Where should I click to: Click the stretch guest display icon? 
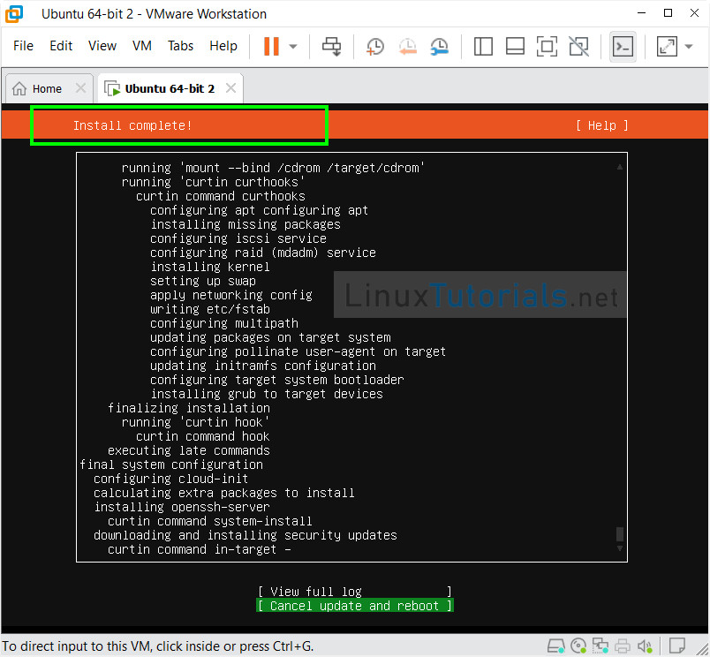click(x=667, y=46)
